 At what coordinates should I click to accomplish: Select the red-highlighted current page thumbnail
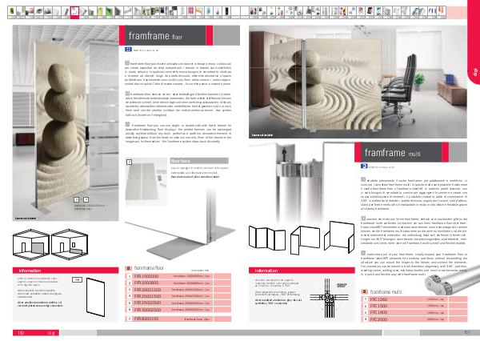[x=74, y=12]
